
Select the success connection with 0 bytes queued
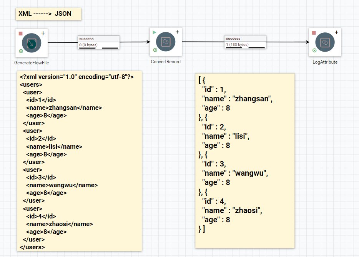coord(99,42)
